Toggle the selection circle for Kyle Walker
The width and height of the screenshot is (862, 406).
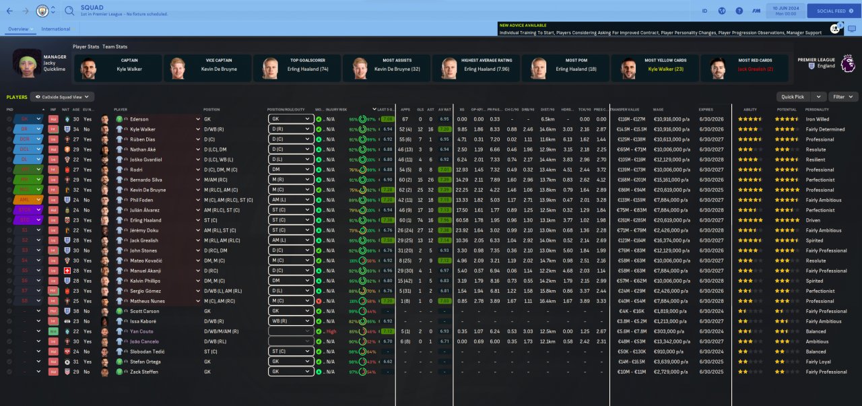click(9, 129)
